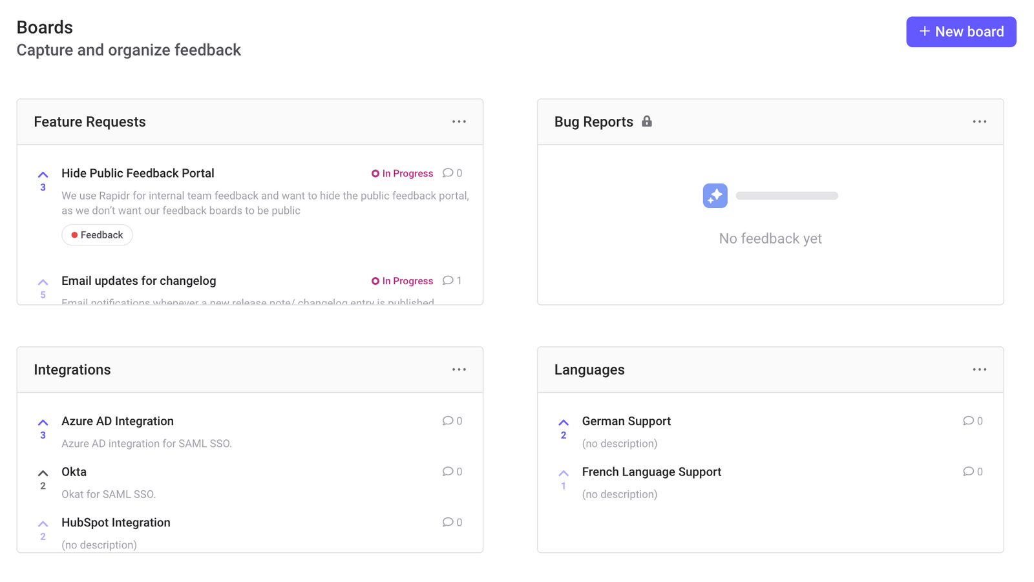1034x582 pixels.
Task: Open the Integrations options menu
Action: tap(459, 369)
